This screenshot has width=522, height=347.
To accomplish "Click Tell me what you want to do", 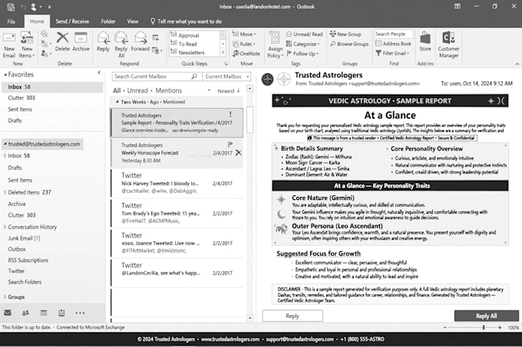I will point(186,21).
